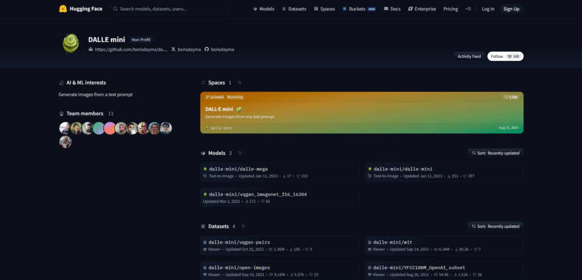Open the Docs nav item

click(392, 9)
